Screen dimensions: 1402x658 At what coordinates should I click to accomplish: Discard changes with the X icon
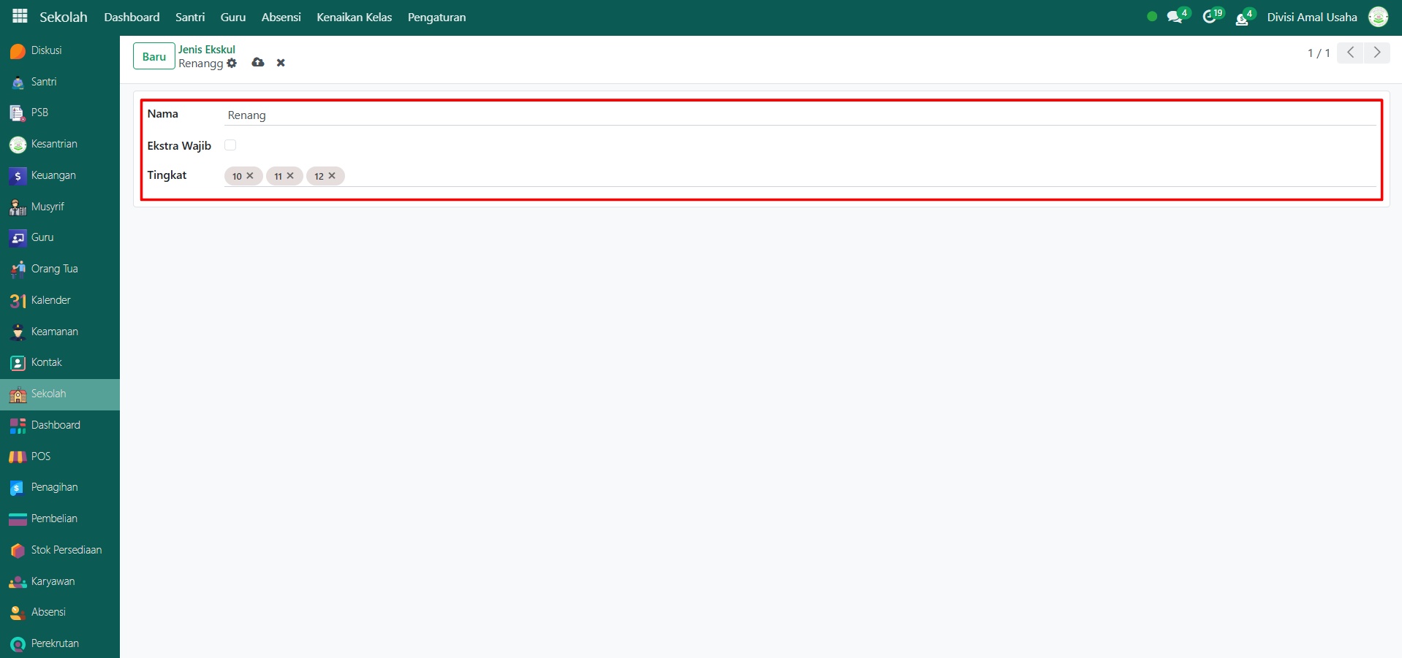(x=281, y=63)
